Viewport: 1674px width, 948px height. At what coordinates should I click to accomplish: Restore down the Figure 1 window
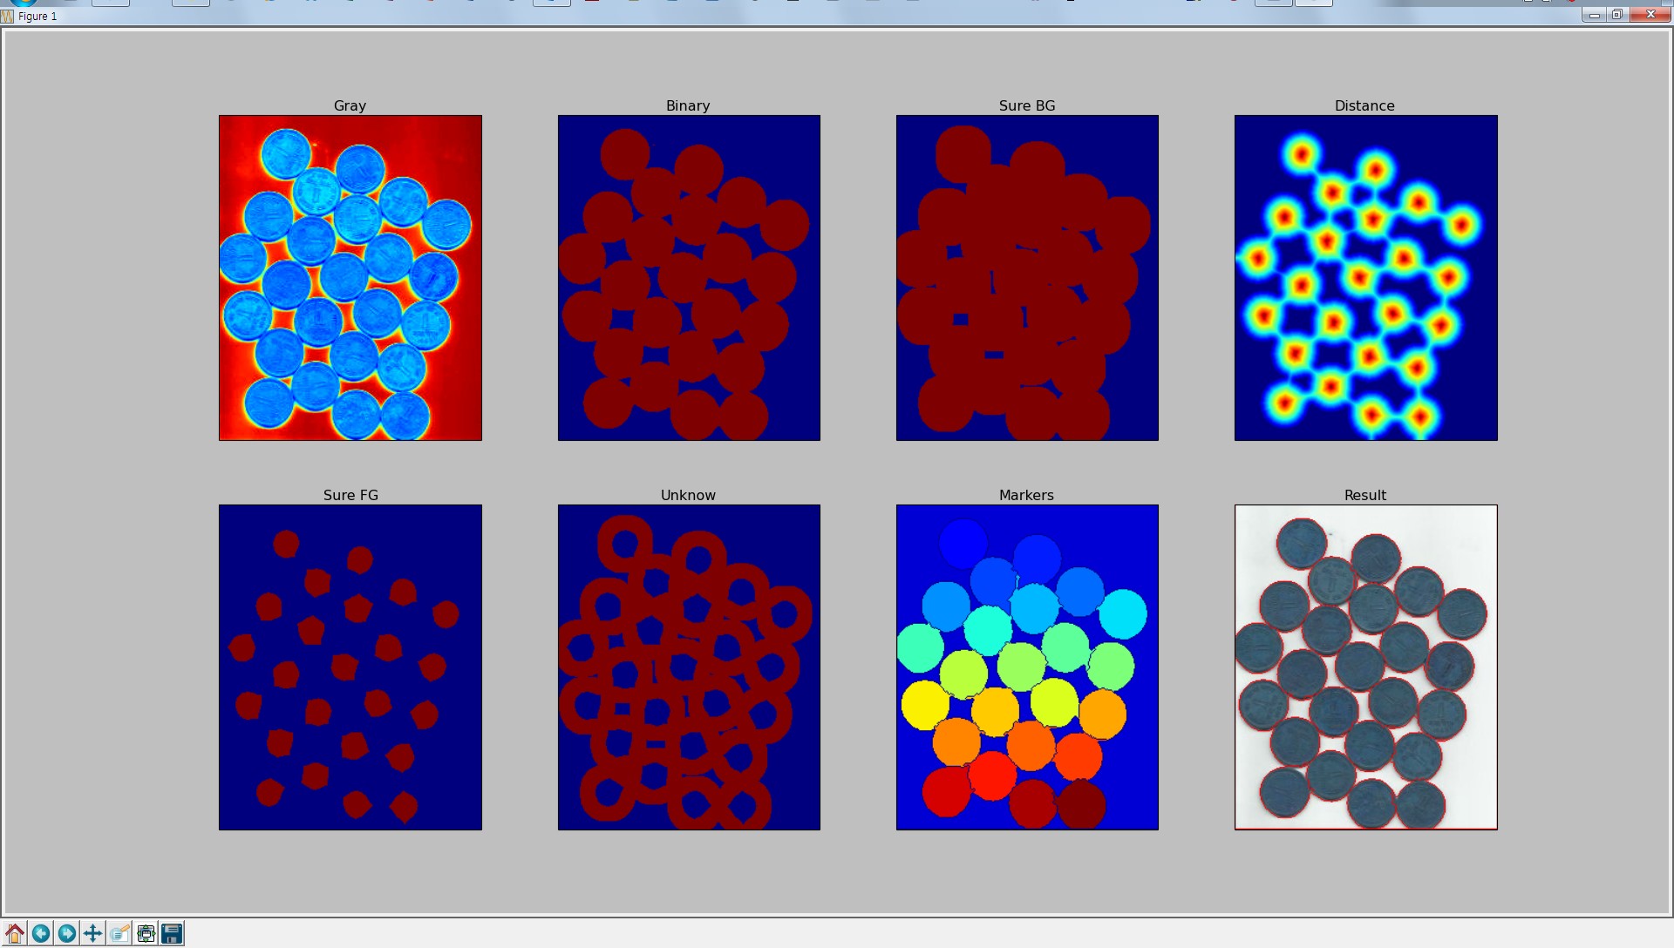(x=1617, y=15)
